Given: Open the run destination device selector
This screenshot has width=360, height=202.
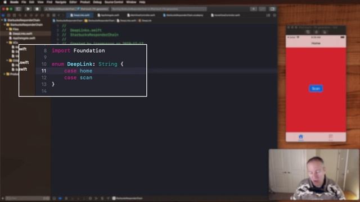Looking at the screenshot, I should [x=93, y=9].
